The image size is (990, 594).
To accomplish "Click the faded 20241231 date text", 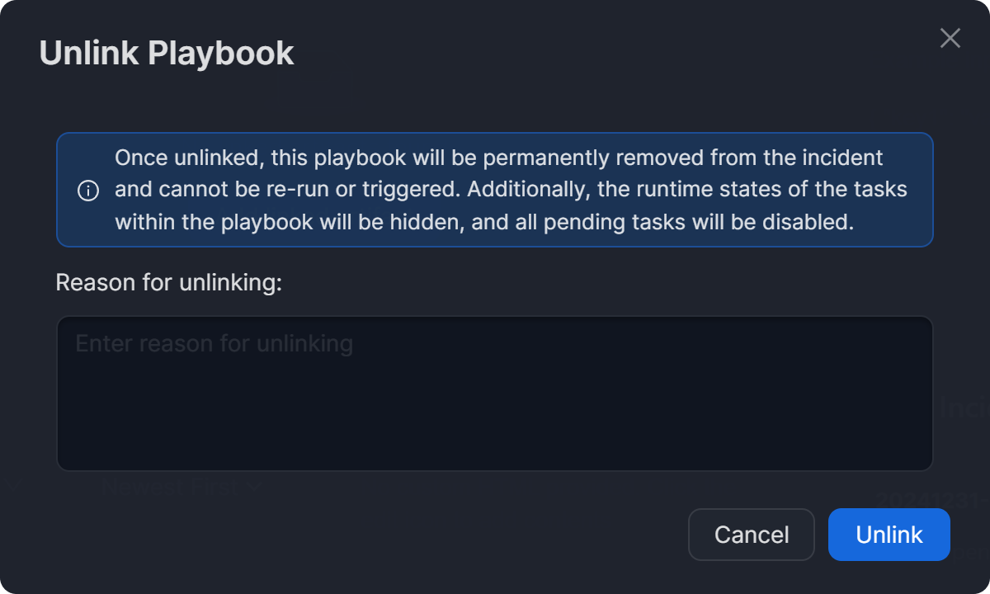I will click(x=931, y=500).
